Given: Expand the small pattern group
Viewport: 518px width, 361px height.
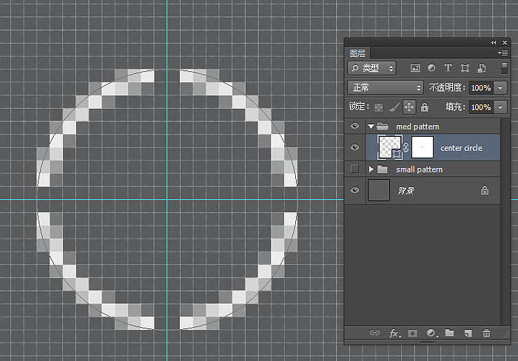Looking at the screenshot, I should click(x=371, y=169).
